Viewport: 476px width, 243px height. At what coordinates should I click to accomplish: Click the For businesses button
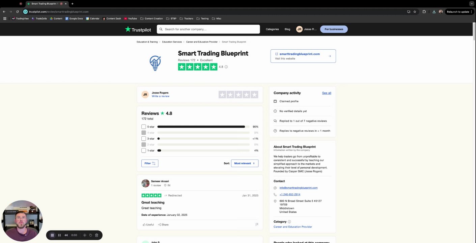[334, 29]
